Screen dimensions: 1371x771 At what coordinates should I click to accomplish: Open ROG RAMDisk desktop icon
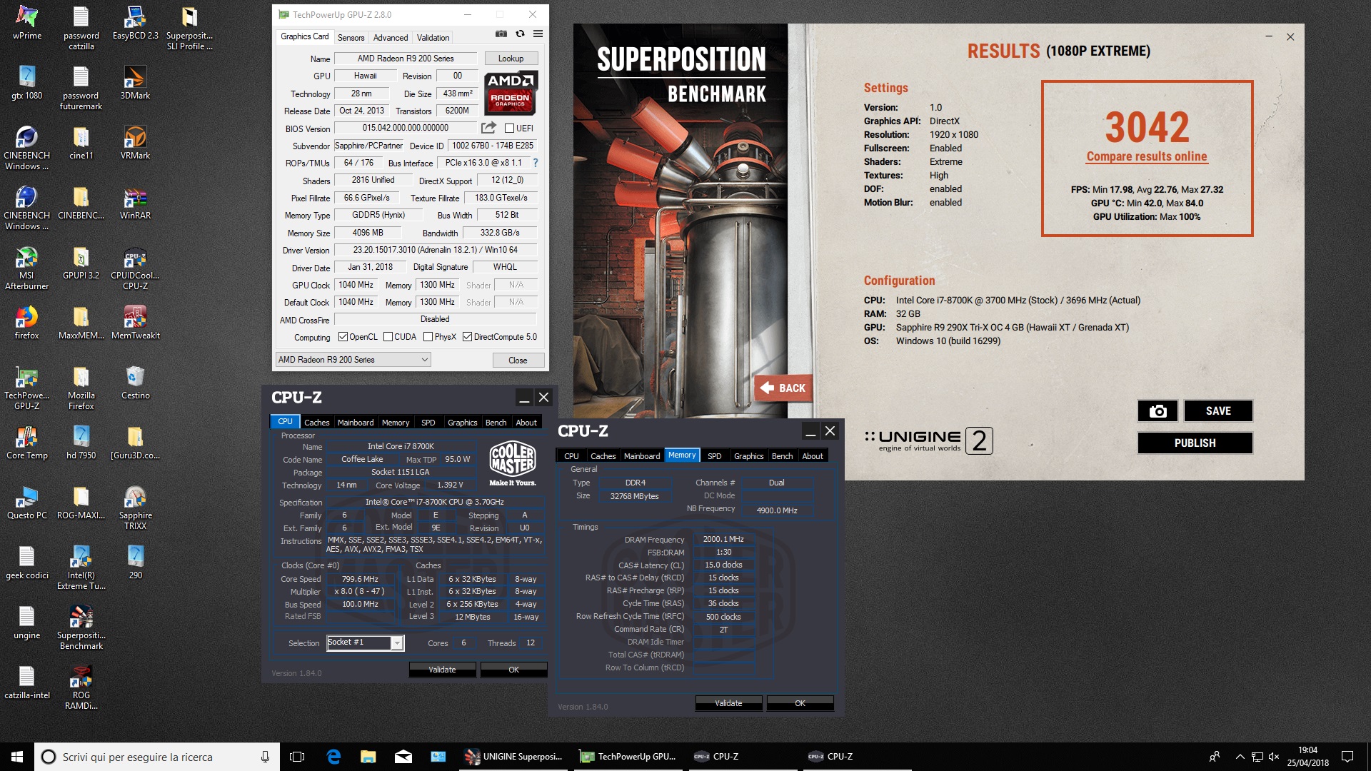tap(81, 688)
